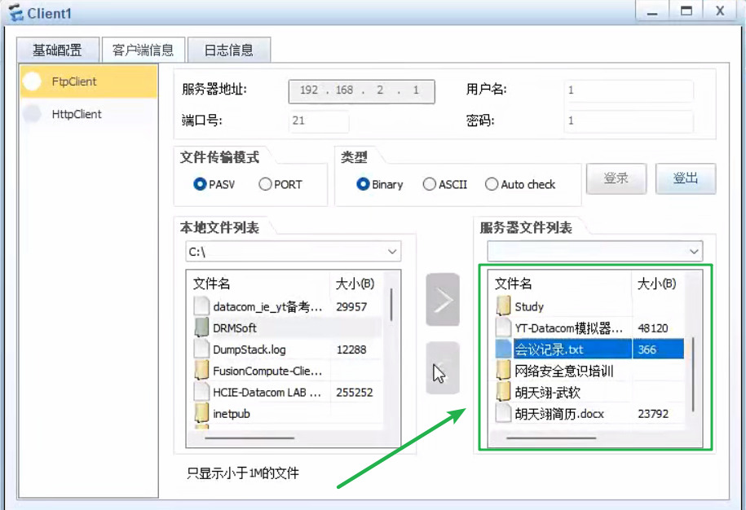The image size is (746, 510).
Task: Minimize the Client1 window
Action: (652, 11)
